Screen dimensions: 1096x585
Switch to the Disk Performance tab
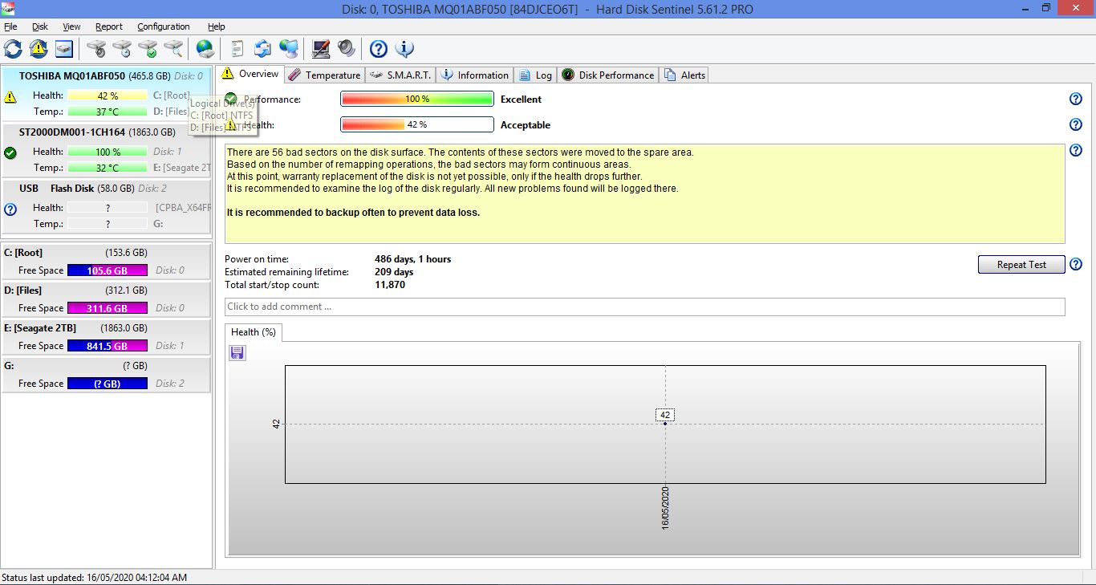pyautogui.click(x=608, y=75)
